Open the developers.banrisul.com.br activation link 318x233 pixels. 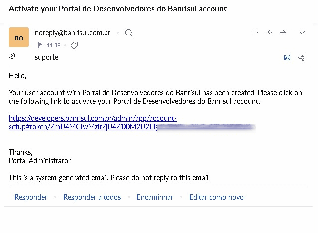click(93, 118)
